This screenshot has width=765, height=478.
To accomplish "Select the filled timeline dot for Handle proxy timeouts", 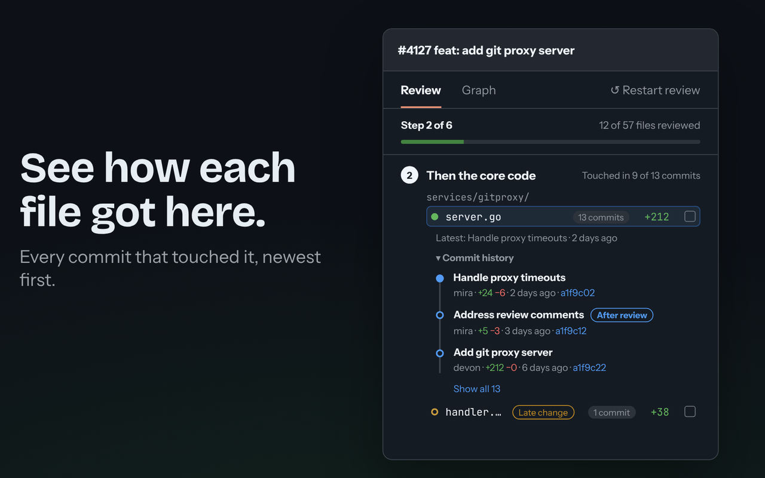I will [440, 278].
